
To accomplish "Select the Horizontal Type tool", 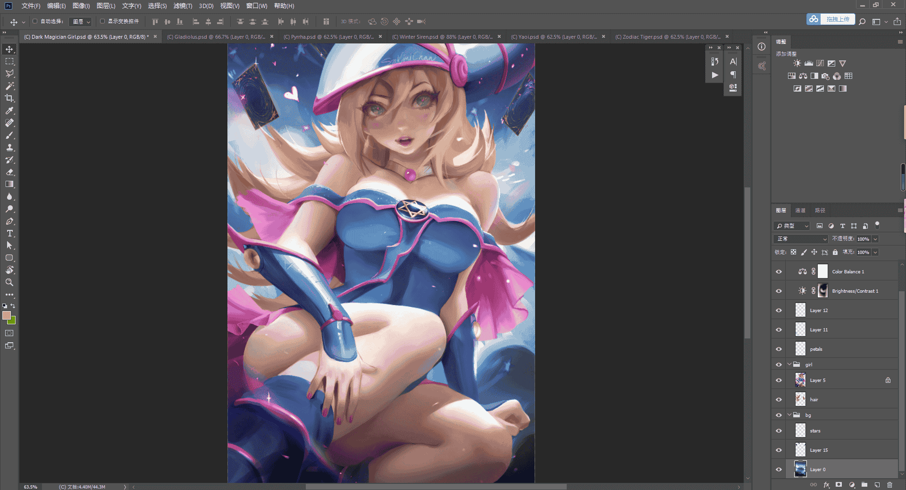I will tap(9, 233).
